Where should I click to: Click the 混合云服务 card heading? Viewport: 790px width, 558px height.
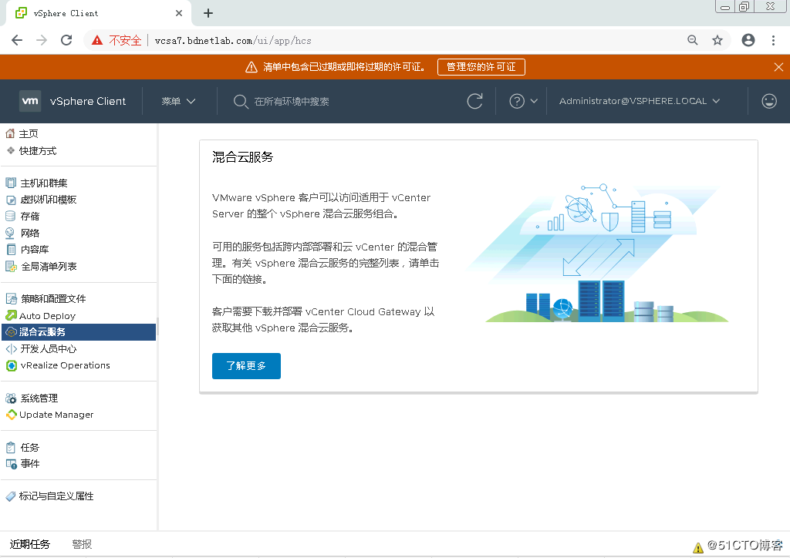click(242, 157)
